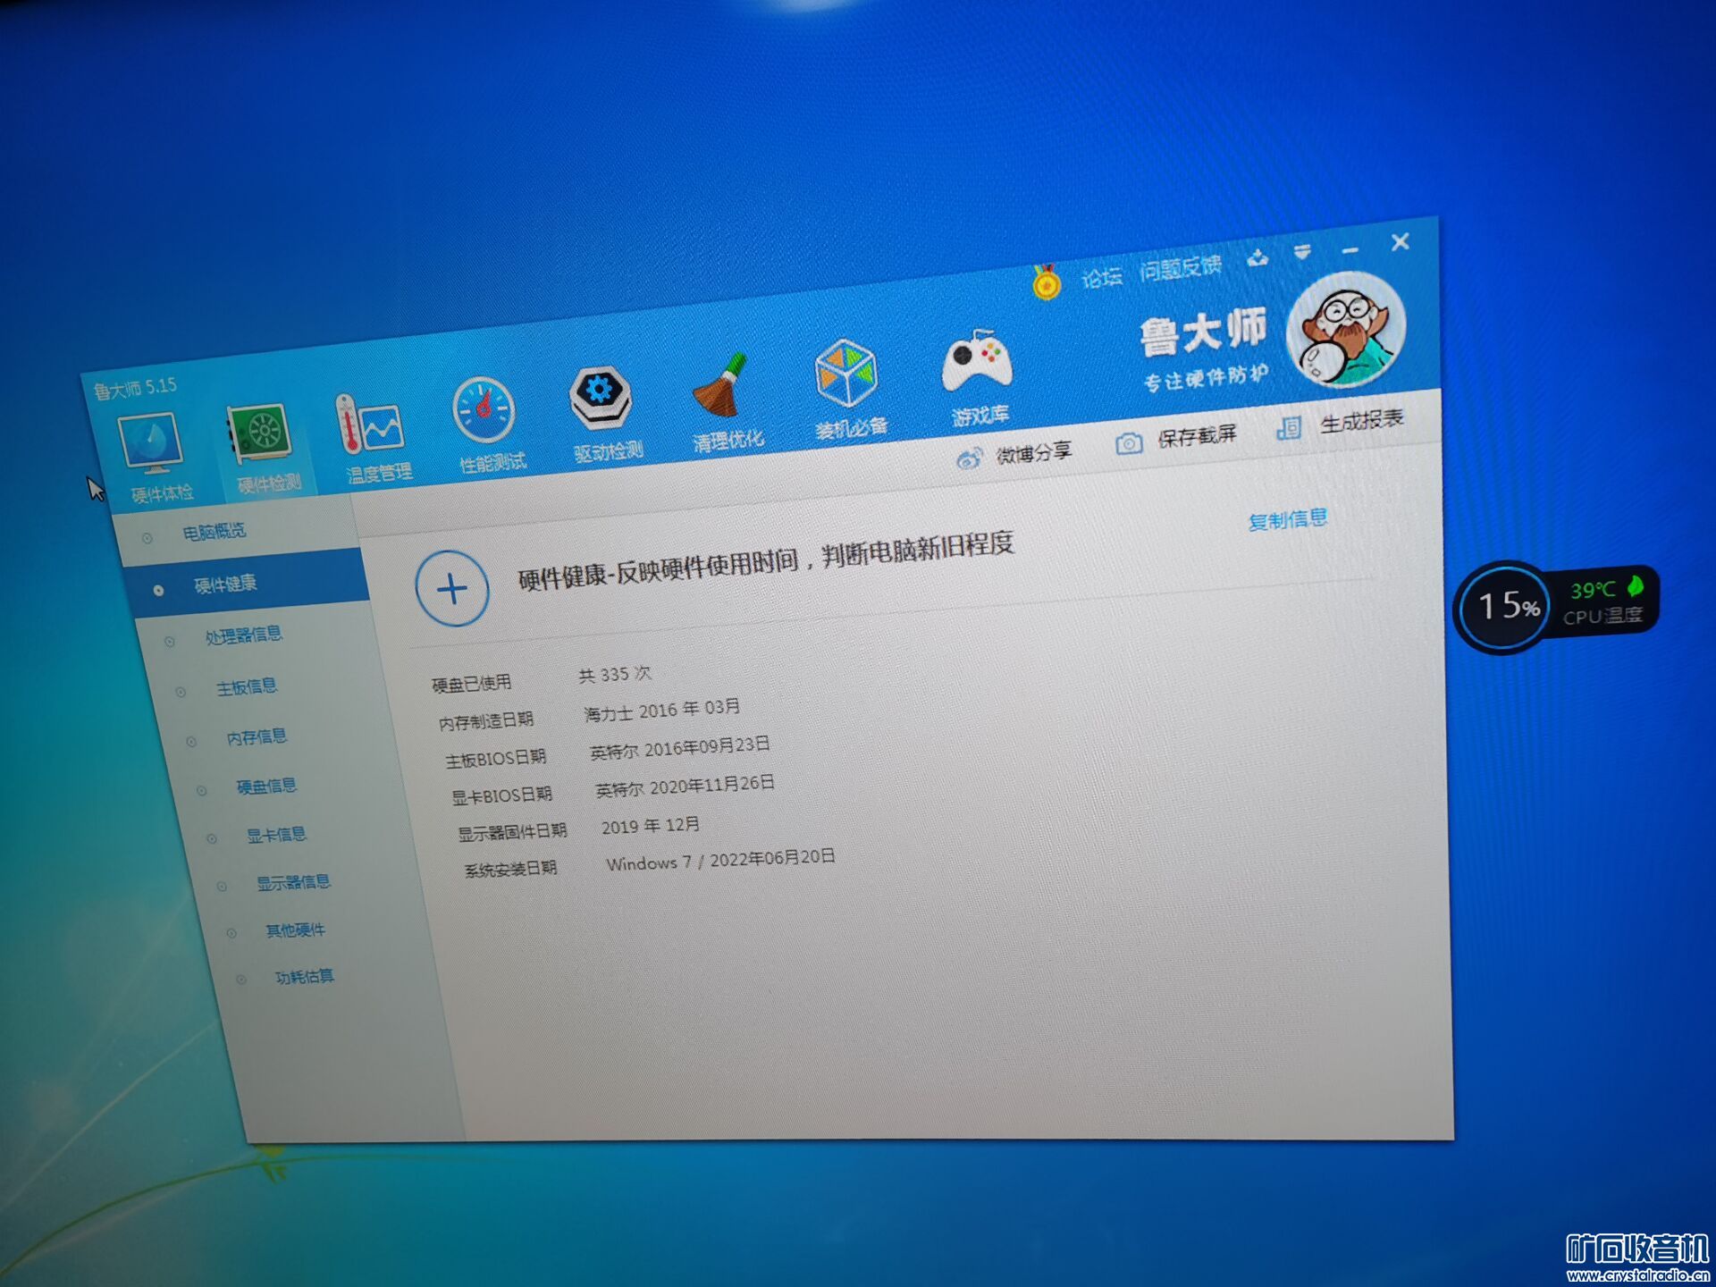Click the value 2019 年 12月
Image resolution: width=1716 pixels, height=1287 pixels.
[650, 826]
